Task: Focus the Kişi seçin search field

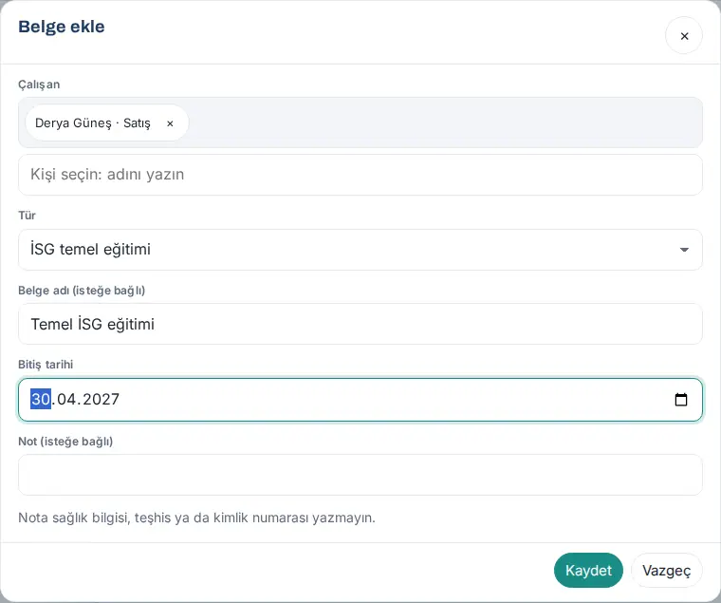Action: (x=360, y=175)
